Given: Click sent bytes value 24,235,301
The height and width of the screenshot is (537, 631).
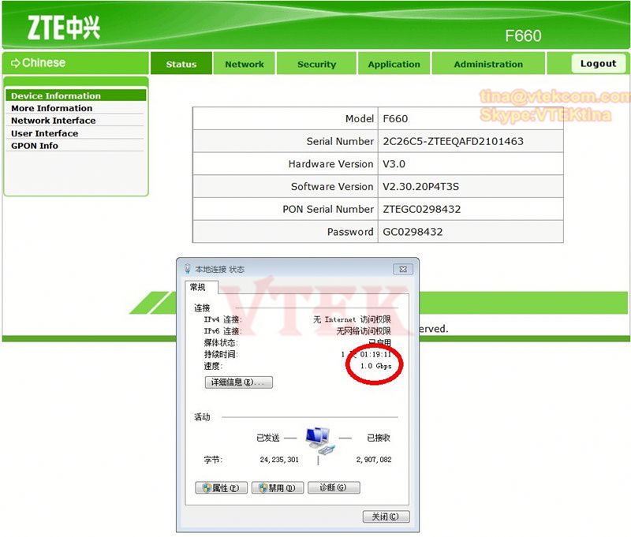Looking at the screenshot, I should coord(279,460).
